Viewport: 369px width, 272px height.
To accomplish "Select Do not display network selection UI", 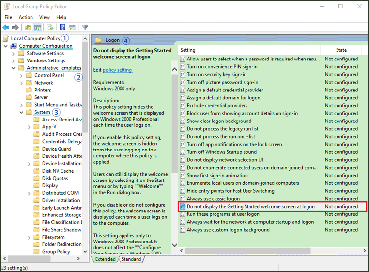I will pyautogui.click(x=225, y=160).
